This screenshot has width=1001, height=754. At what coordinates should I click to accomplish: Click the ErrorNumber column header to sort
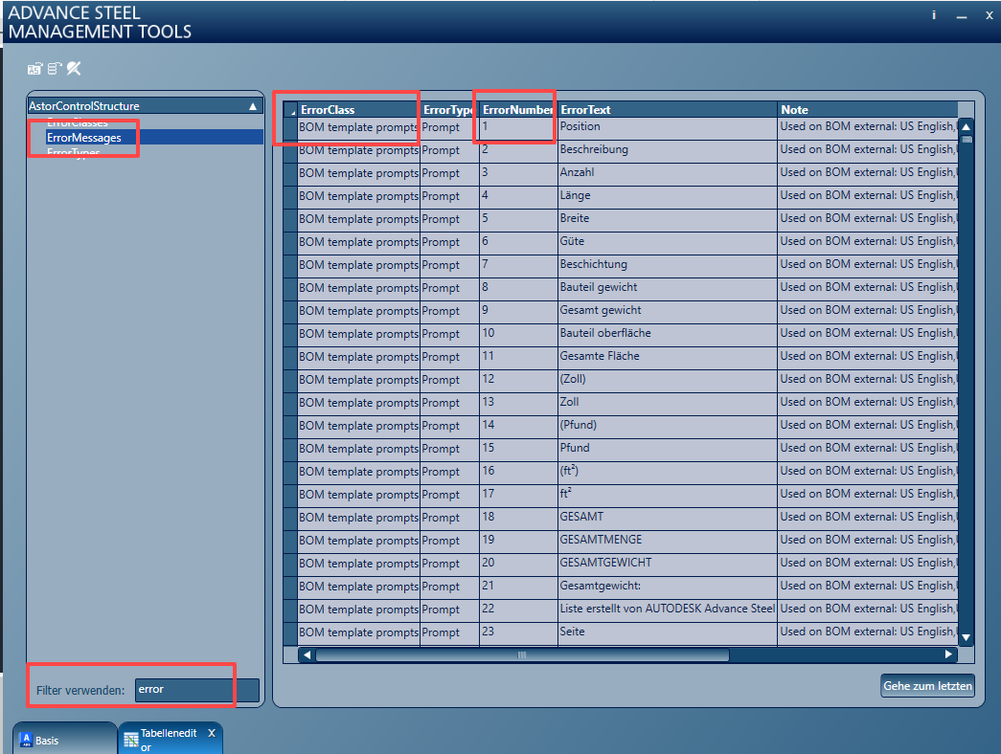(x=517, y=109)
